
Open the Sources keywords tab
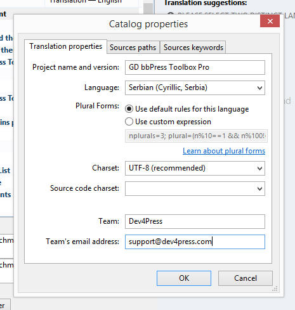[193, 48]
